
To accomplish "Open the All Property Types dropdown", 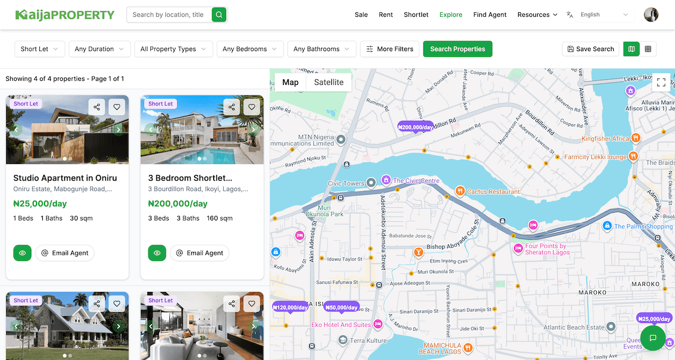I will pos(173,49).
